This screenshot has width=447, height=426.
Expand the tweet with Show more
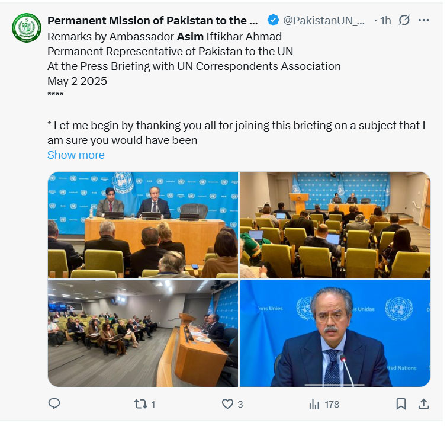pyautogui.click(x=76, y=155)
